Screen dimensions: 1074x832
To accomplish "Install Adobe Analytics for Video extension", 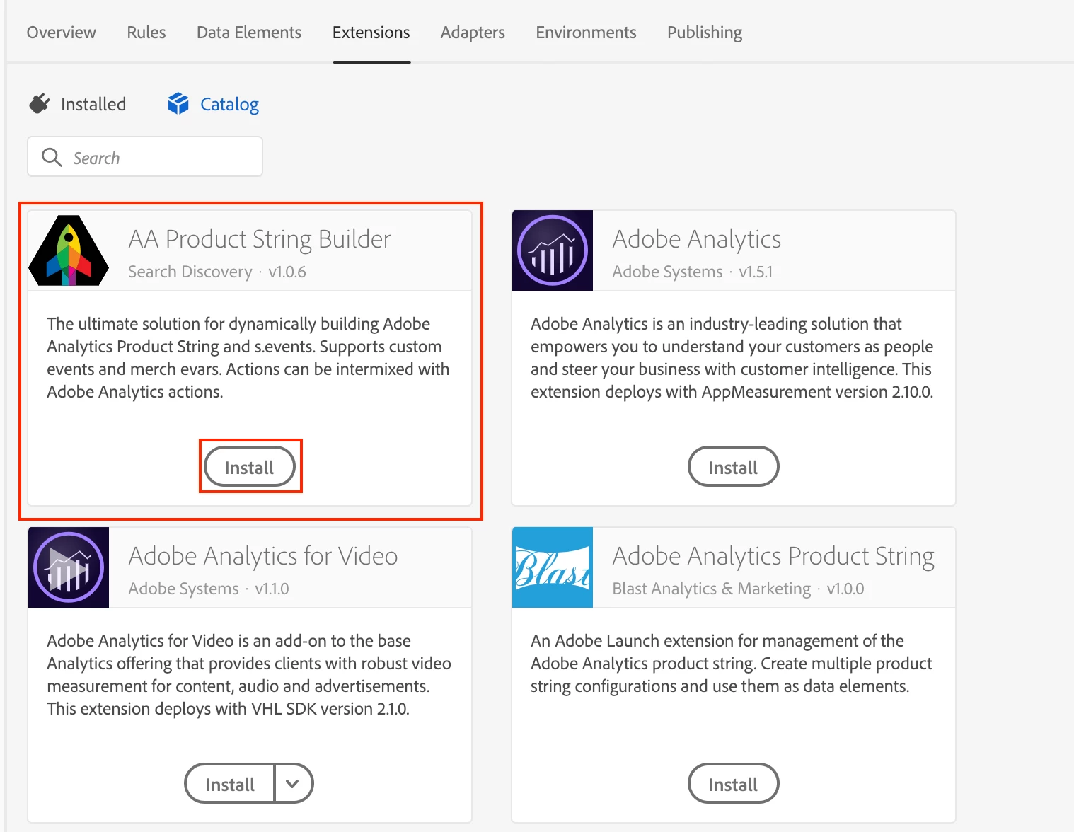I will [230, 784].
